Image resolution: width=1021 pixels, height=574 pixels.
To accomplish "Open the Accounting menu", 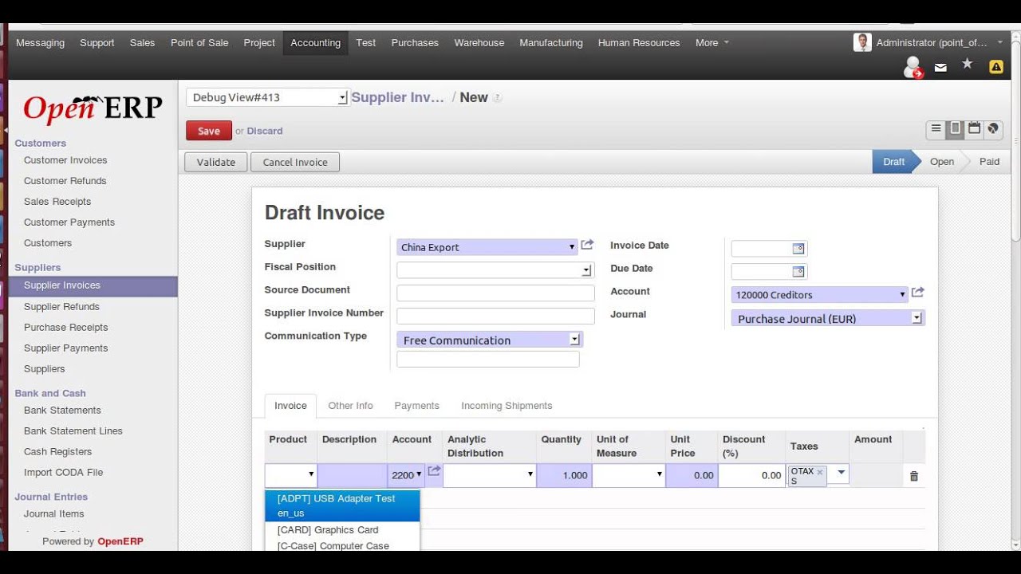I will 316,43.
